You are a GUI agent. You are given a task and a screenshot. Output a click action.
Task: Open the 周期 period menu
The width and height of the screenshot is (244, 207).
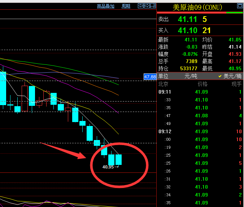tap(126, 6)
